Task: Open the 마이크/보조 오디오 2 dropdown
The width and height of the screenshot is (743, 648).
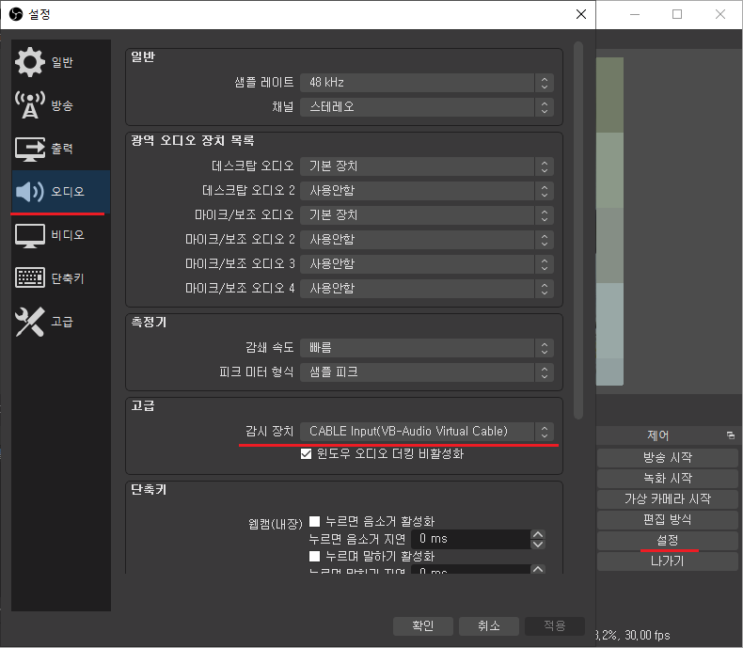Action: tap(427, 240)
